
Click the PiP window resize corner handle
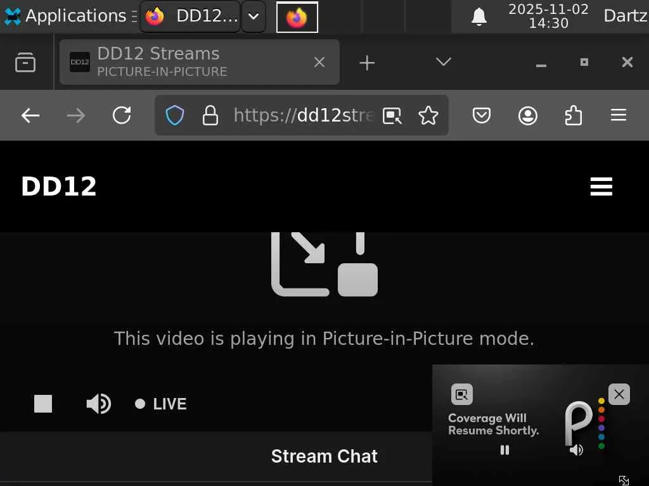tap(624, 480)
